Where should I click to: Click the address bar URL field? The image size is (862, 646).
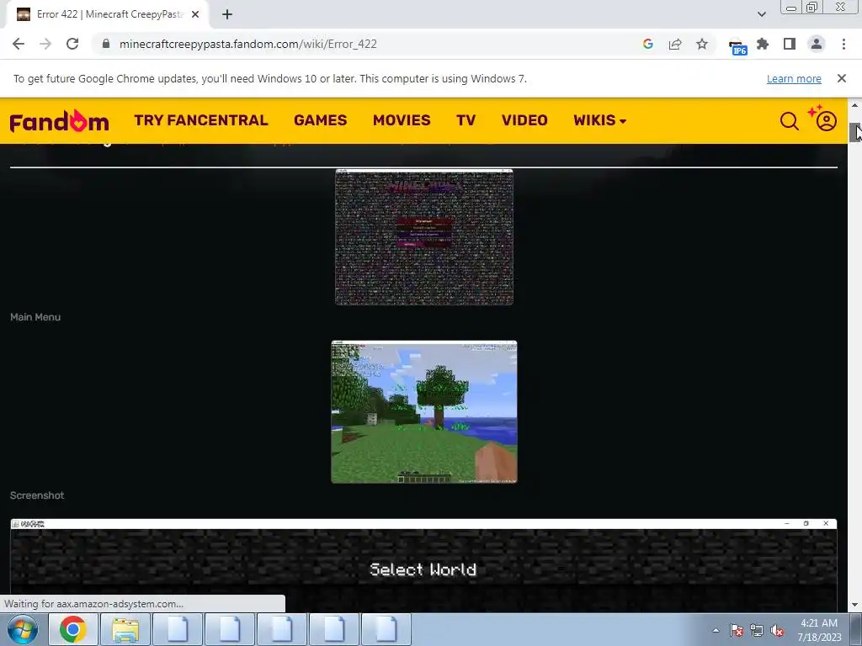[369, 44]
